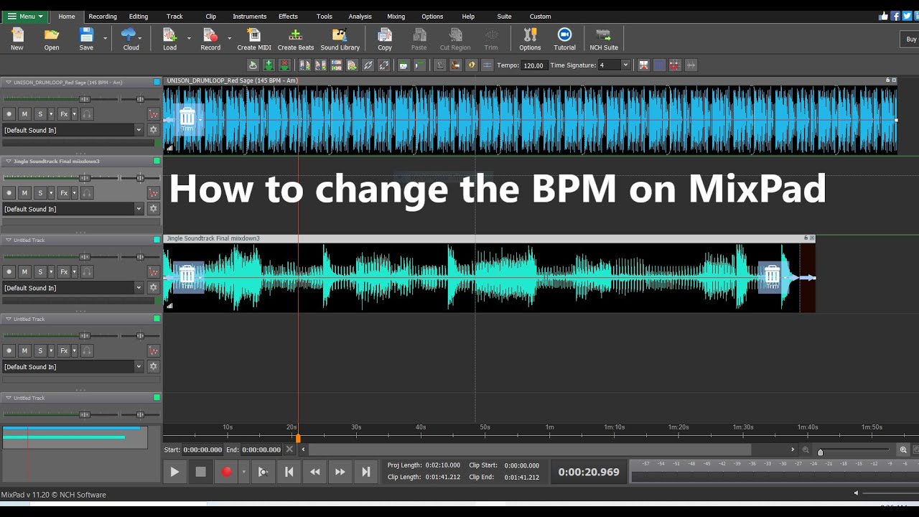Click the Open folder icon
The height and width of the screenshot is (517, 919).
coord(52,39)
